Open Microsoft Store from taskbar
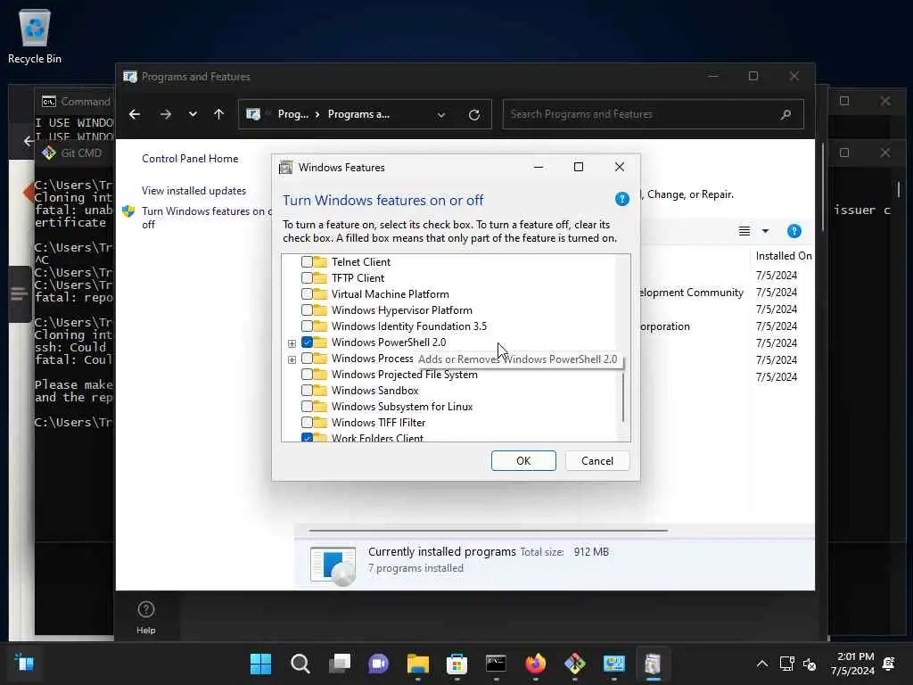 tap(457, 664)
